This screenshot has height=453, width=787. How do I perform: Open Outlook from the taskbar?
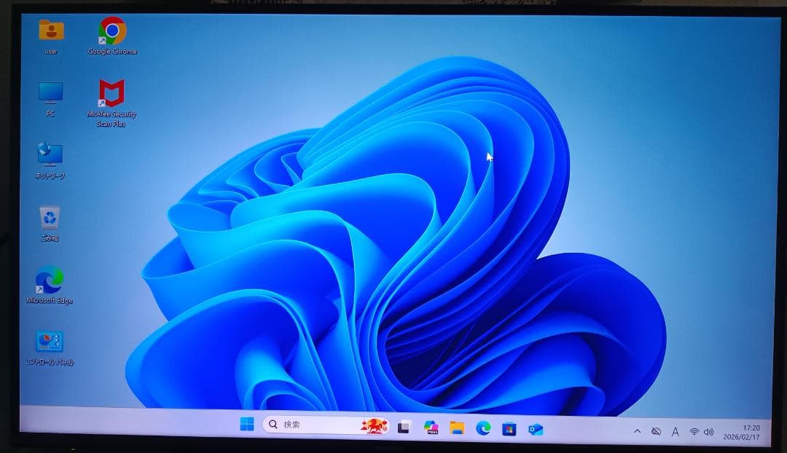tap(536, 430)
